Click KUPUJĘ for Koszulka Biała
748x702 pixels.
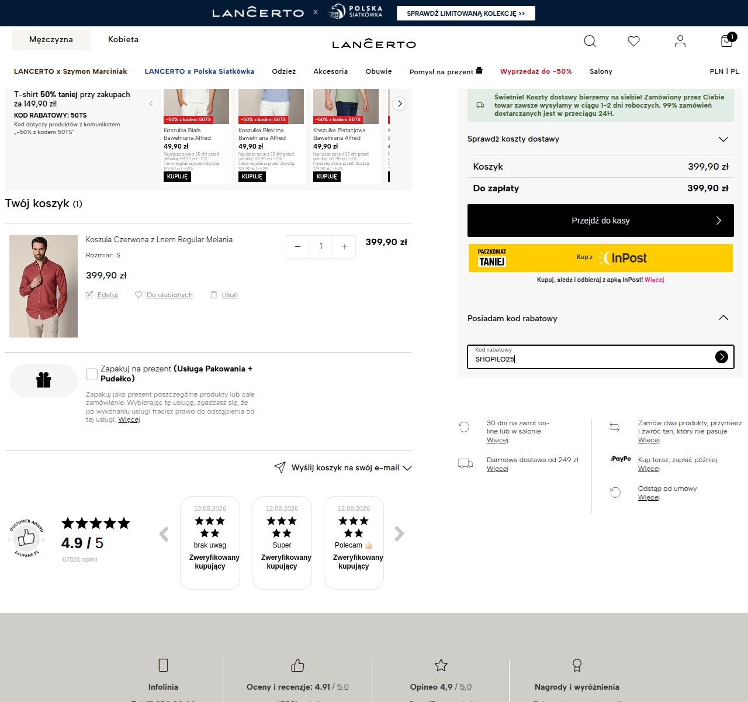[177, 176]
